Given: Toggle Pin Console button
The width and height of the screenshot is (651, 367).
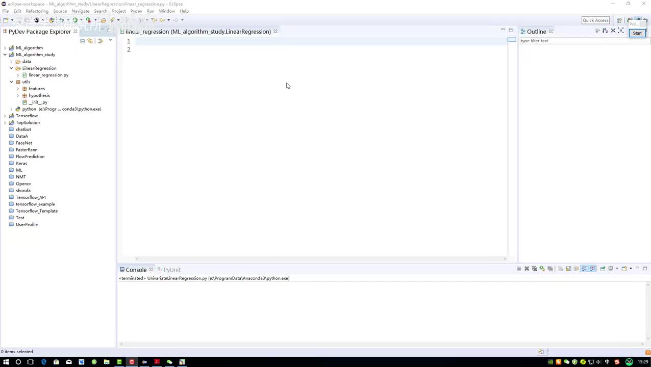Looking at the screenshot, I should 603,269.
